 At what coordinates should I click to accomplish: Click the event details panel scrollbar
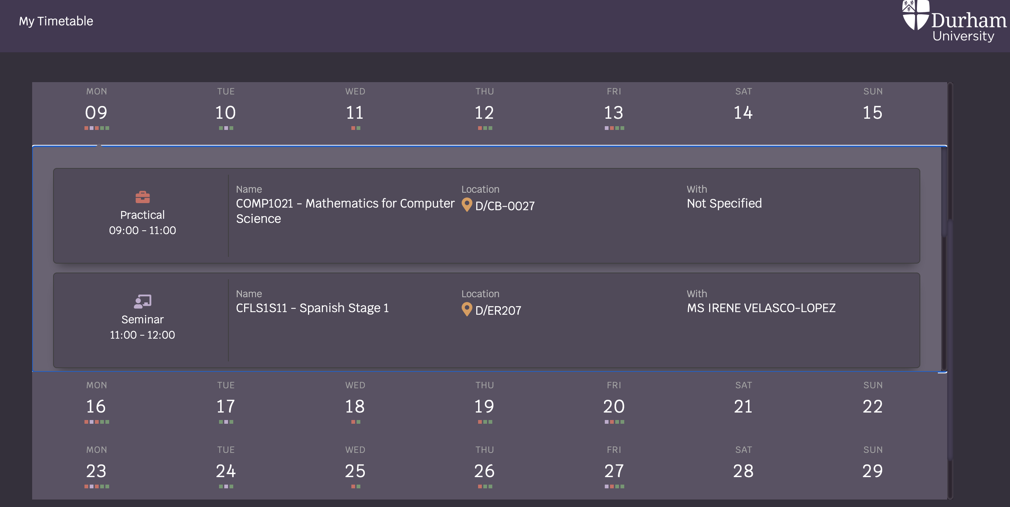[x=944, y=258]
